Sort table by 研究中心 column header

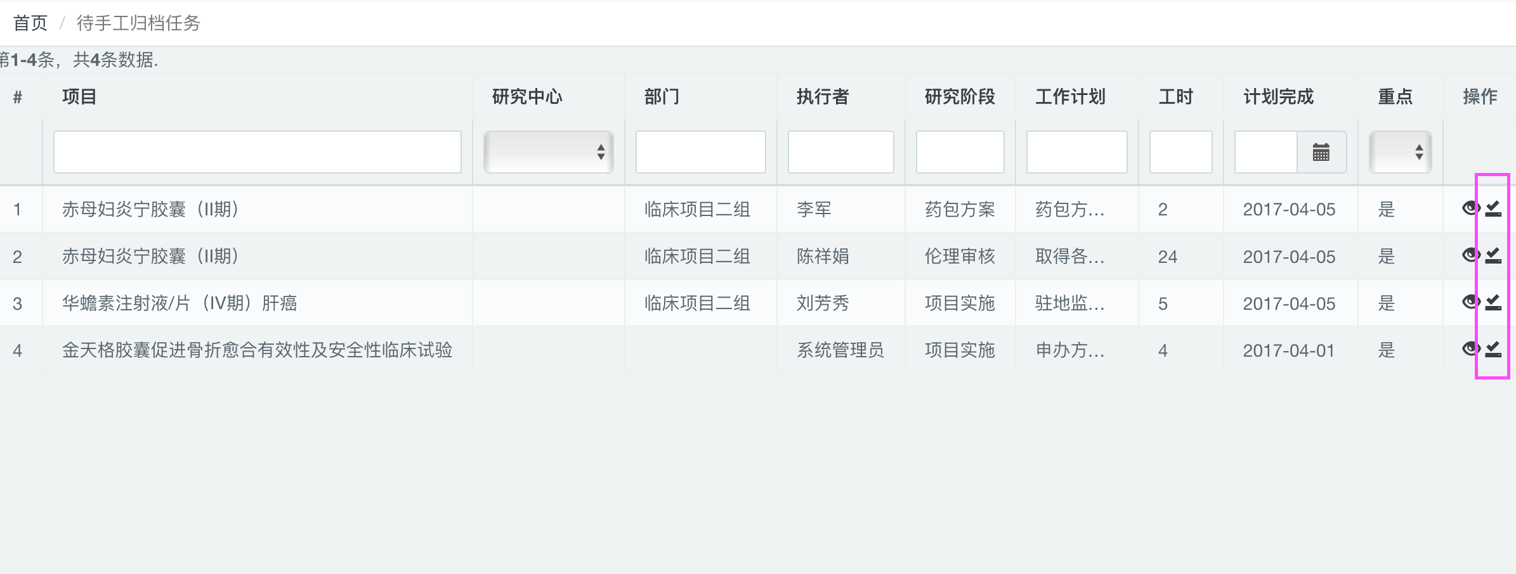(527, 97)
